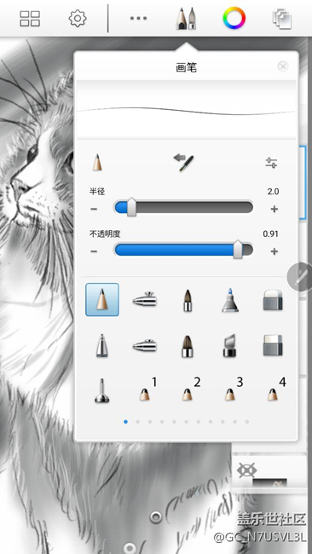
Task: Open brush advanced settings sliders icon
Action: coord(271,163)
